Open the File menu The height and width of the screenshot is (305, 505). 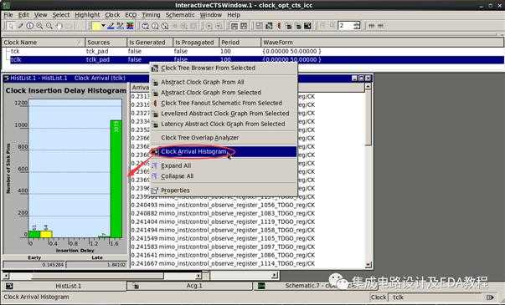[x=8, y=15]
